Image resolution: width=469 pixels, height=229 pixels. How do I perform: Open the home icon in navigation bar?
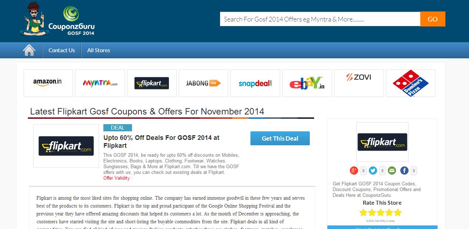(29, 50)
